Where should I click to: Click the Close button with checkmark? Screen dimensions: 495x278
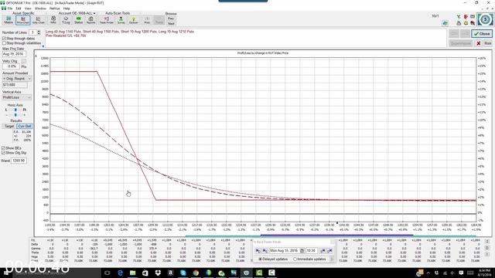[x=482, y=34]
